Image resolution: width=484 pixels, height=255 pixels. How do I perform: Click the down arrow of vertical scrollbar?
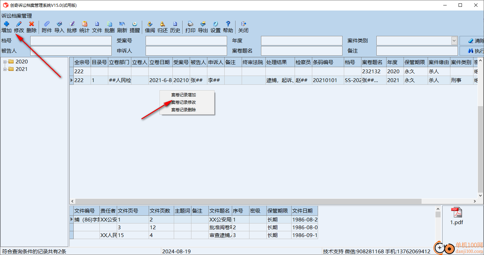tap(480, 196)
